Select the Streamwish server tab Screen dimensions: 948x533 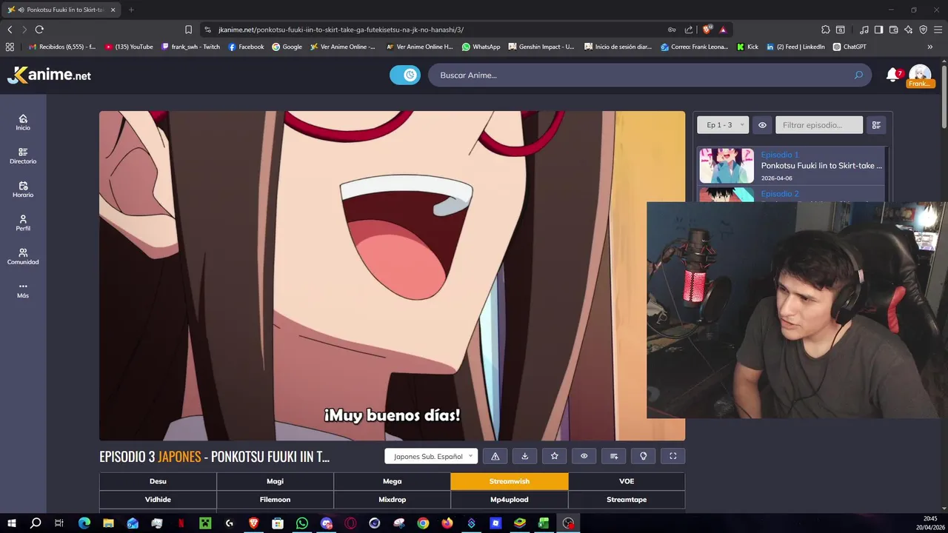510,481
